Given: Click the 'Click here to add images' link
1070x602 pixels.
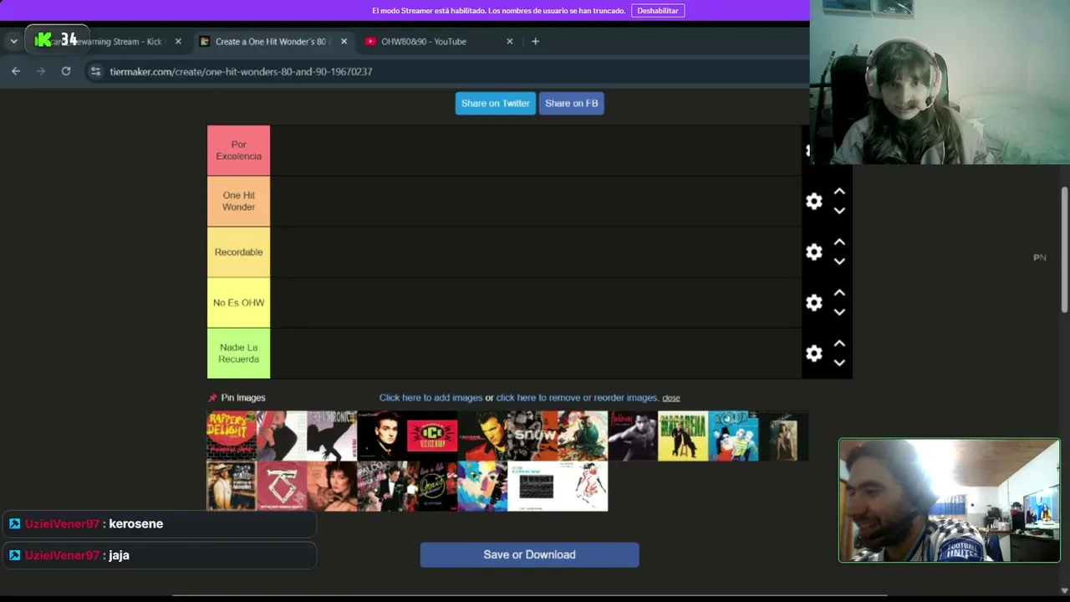Looking at the screenshot, I should point(431,398).
